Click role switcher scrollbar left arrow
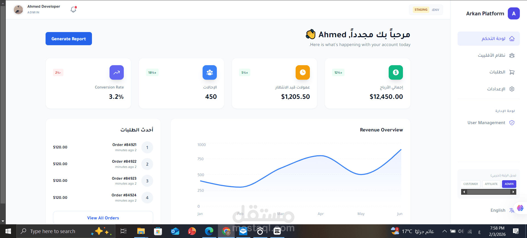This screenshot has height=238, width=527. point(464,192)
